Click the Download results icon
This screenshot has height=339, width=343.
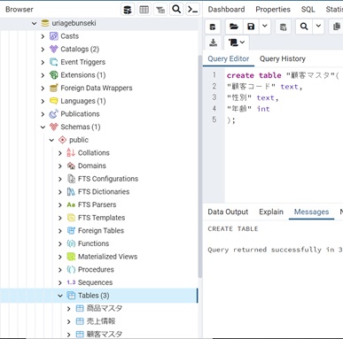pos(213,42)
